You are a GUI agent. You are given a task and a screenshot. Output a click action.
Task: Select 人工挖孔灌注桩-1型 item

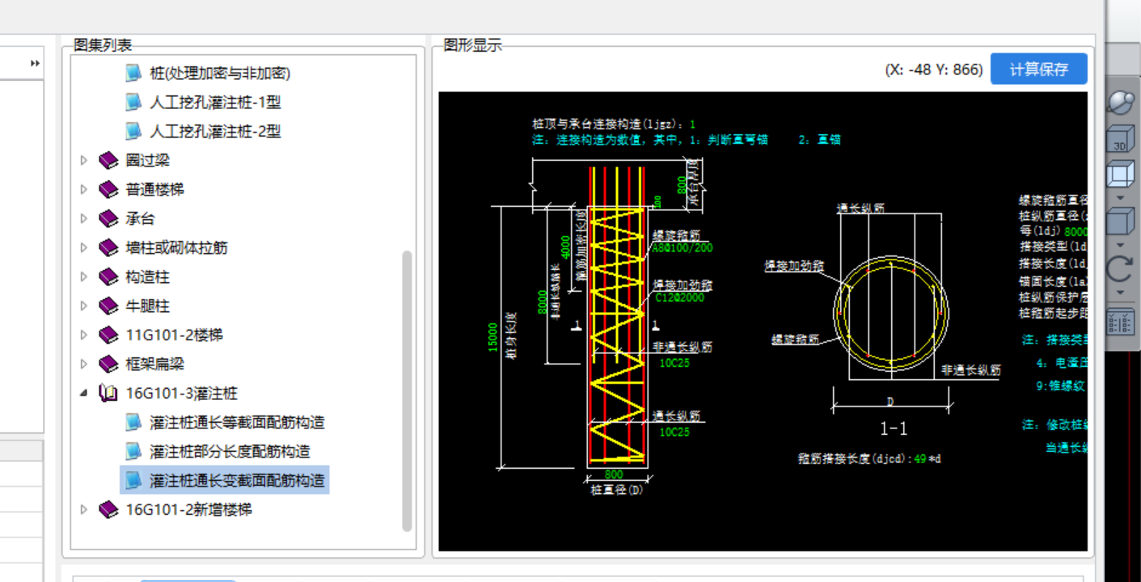pos(215,103)
